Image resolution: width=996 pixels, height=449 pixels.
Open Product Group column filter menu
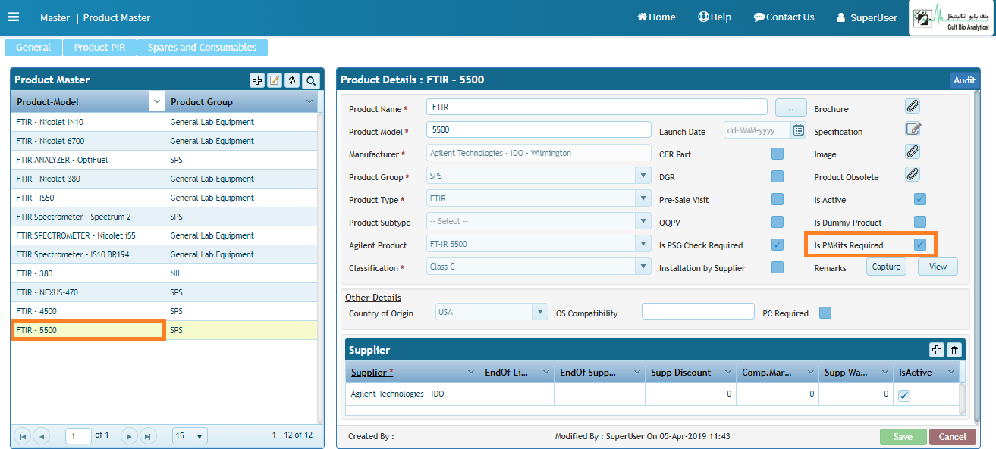click(x=309, y=101)
